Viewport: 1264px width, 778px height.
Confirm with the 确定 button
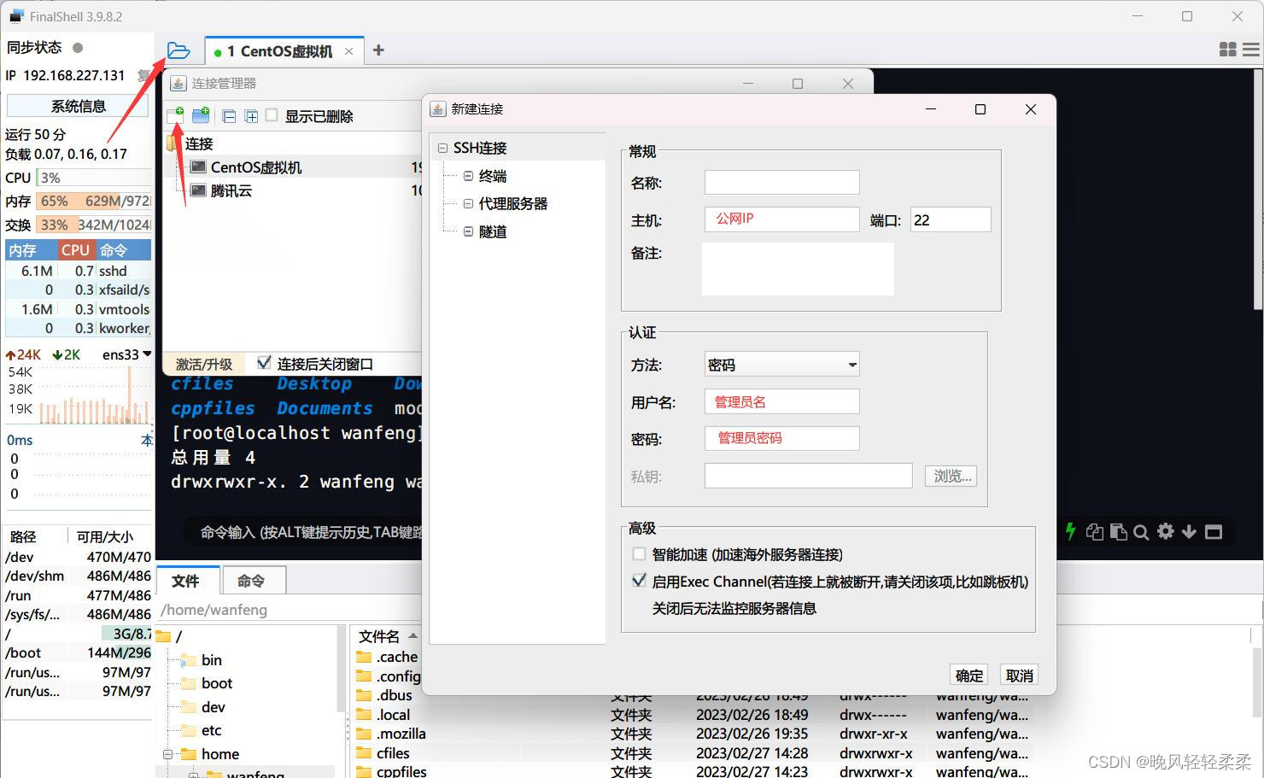(968, 675)
